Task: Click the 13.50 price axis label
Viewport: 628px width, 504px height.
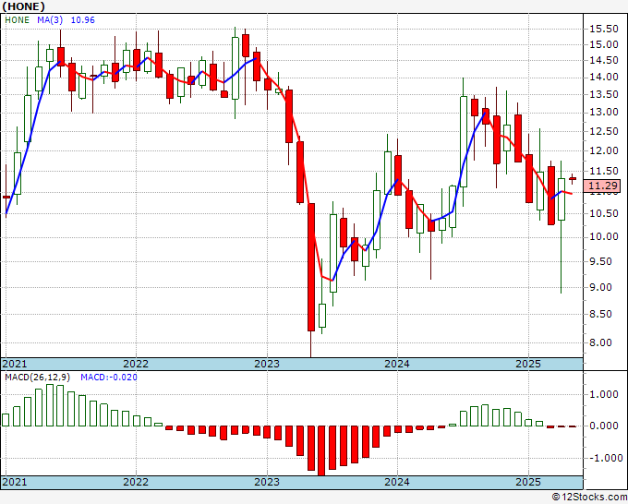Action: pos(604,94)
